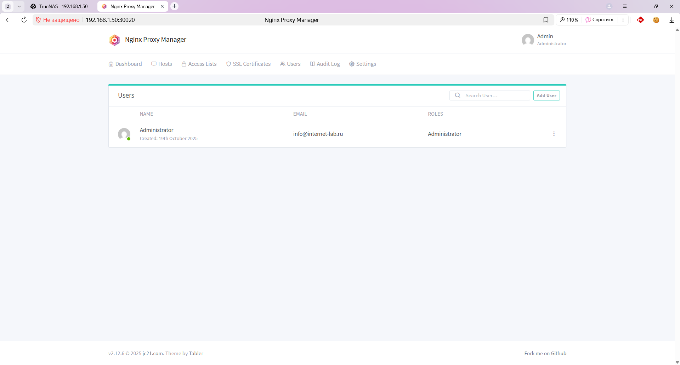The image size is (680, 365).
Task: Expand the tab list chevron dropdown
Action: 19,6
